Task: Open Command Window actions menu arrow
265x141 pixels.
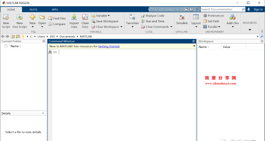Action: pos(194,41)
